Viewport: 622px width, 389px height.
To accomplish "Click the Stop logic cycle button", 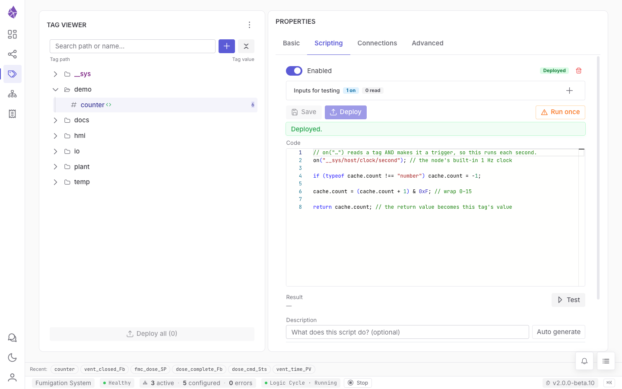I will pyautogui.click(x=358, y=383).
